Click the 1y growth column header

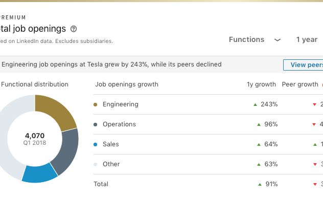(x=261, y=84)
